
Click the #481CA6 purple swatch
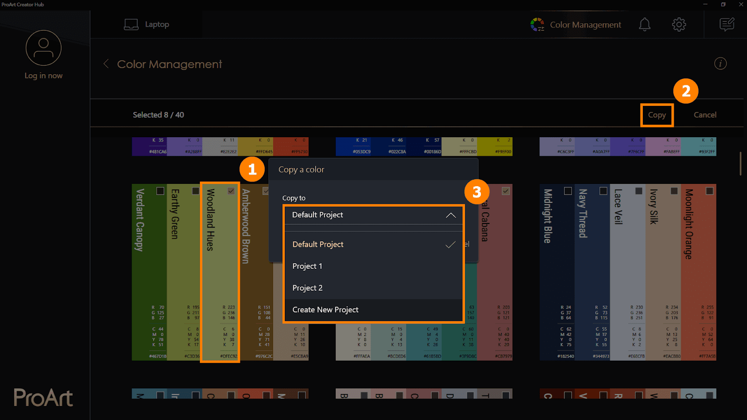click(x=149, y=147)
